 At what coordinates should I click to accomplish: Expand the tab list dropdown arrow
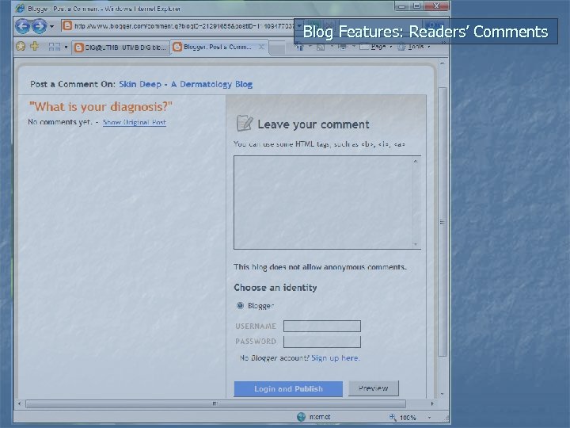66,47
